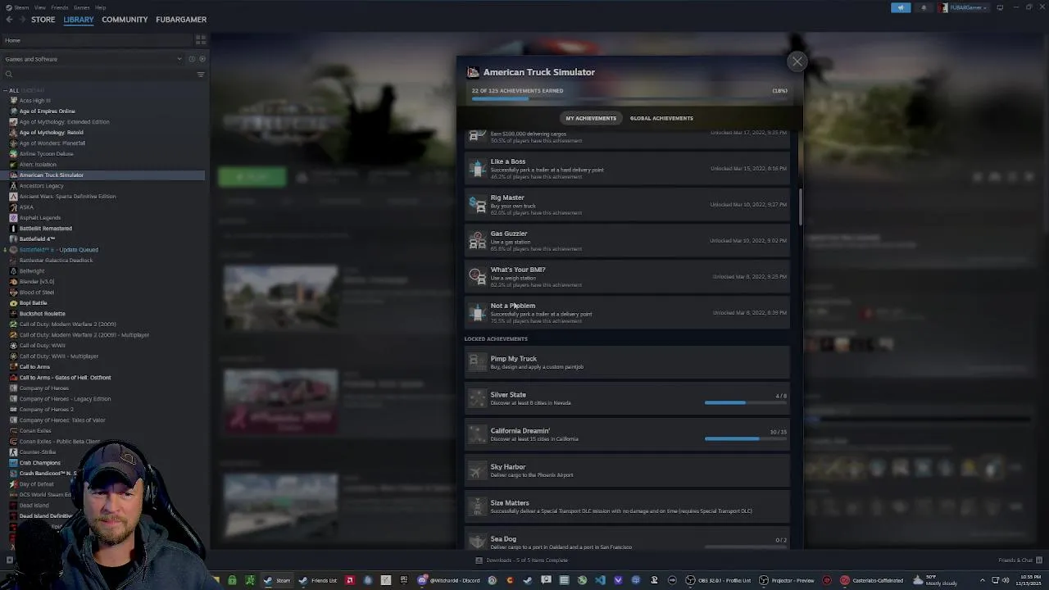Toggle the recent games clock filter
This screenshot has width=1049, height=590.
[x=192, y=59]
